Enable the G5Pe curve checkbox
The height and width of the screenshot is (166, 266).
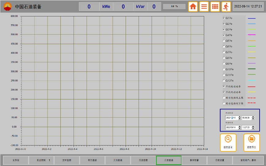(224, 41)
